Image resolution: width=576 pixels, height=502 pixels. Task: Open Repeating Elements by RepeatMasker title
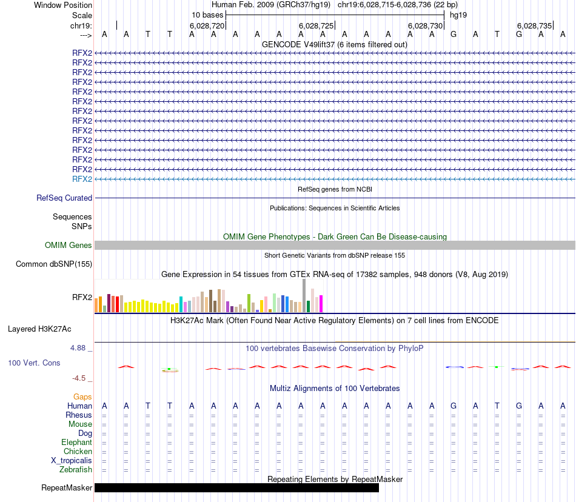pyautogui.click(x=335, y=480)
